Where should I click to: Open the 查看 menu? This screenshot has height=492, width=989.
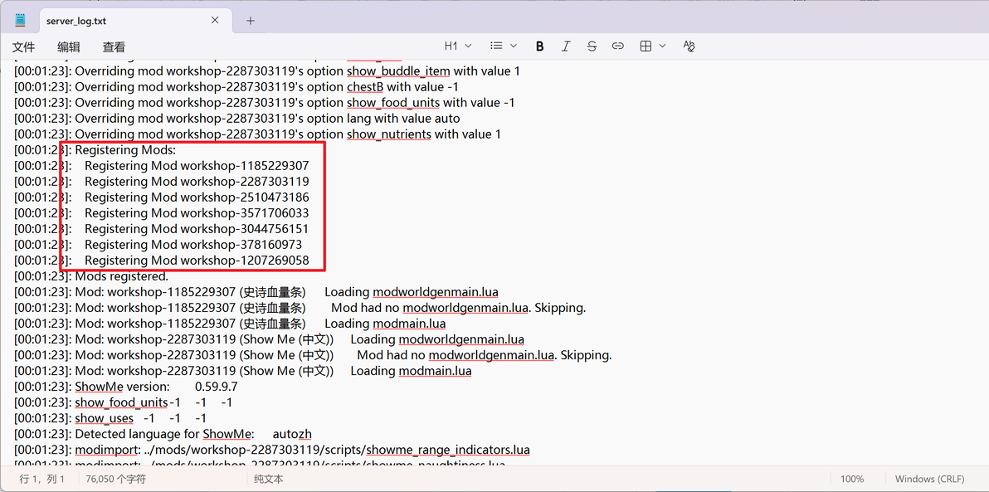[x=114, y=46]
